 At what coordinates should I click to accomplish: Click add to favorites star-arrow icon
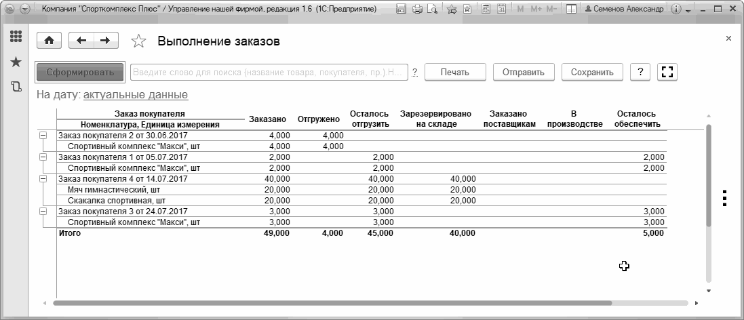[452, 9]
